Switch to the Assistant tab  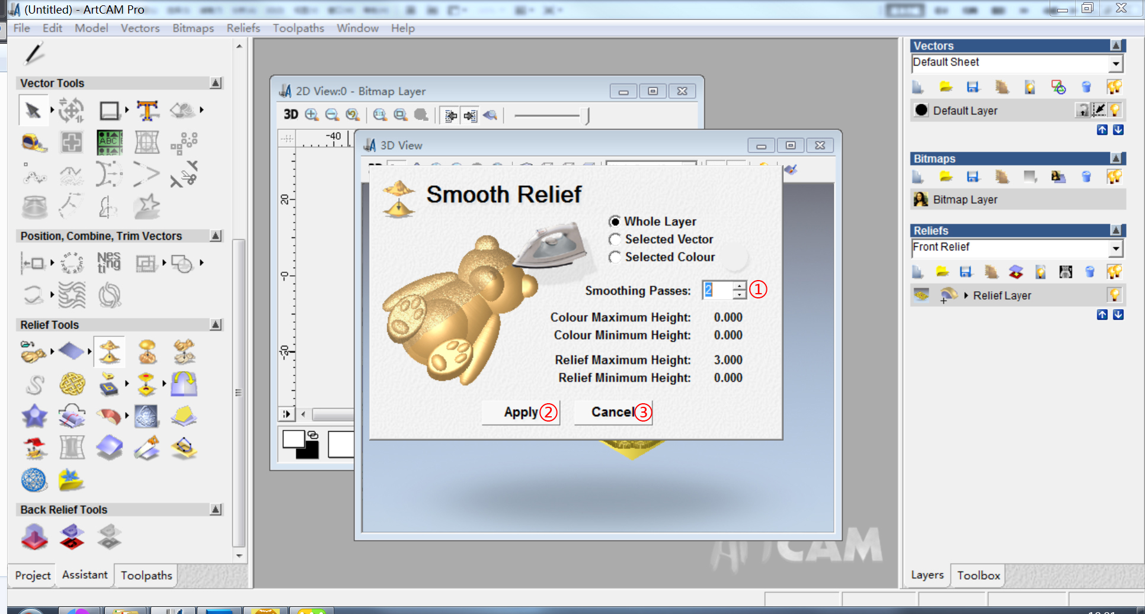tap(85, 574)
